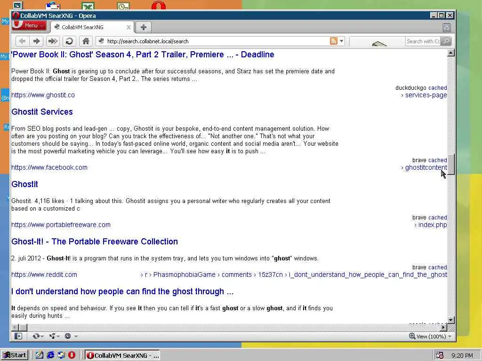Viewport: 482px width, 361px height.
Task: Click the 9:20 PM clock
Action: point(462,355)
